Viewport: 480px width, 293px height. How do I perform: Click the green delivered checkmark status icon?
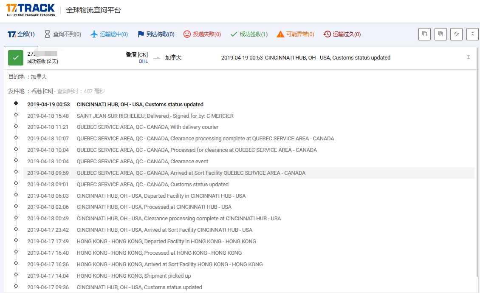[16, 58]
